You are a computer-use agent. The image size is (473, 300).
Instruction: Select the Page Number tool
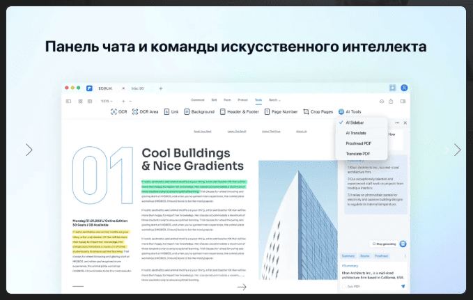point(281,112)
